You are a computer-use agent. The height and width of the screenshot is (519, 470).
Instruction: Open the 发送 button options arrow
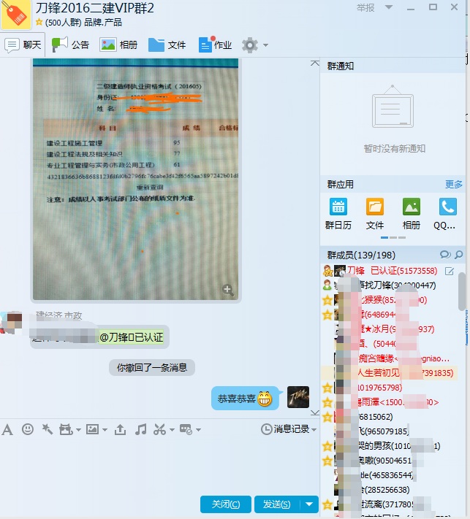coord(309,504)
